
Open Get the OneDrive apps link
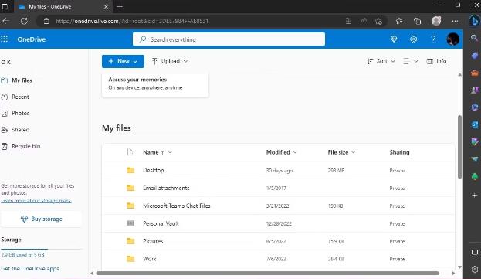pyautogui.click(x=30, y=268)
